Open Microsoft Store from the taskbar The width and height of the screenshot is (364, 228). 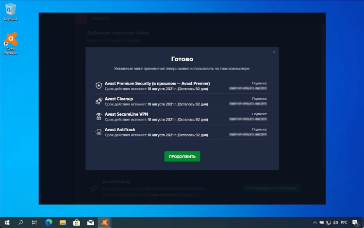click(x=77, y=223)
